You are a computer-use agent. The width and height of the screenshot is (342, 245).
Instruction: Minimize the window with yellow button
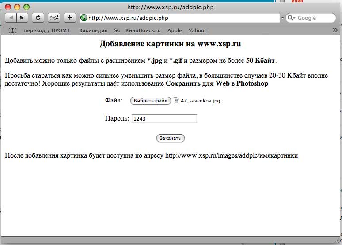(x=17, y=7)
